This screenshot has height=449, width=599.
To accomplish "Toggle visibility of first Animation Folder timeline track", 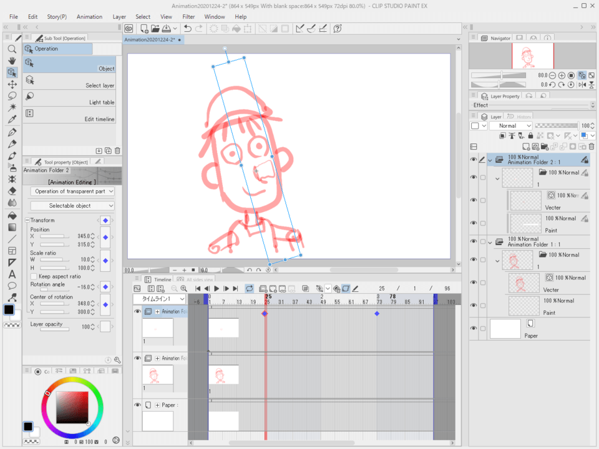I will [137, 312].
